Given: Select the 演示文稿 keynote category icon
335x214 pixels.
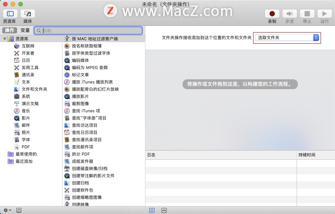Looking at the screenshot, I should (17, 104).
